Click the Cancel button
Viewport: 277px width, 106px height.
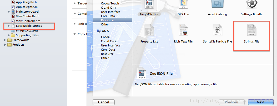pyautogui.click(x=104, y=102)
